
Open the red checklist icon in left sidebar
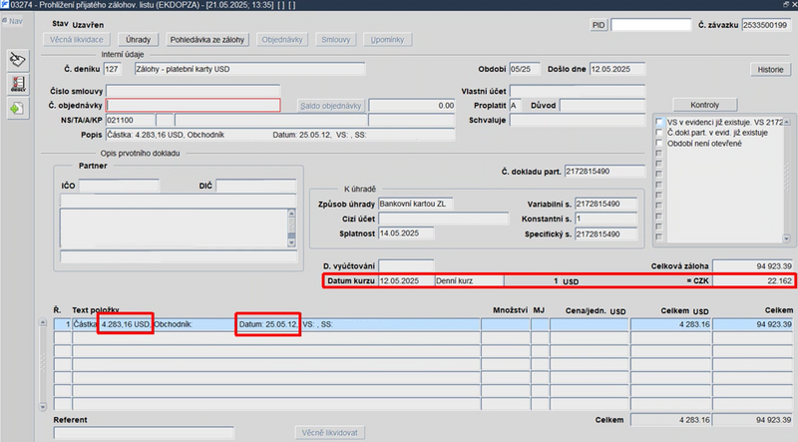(18, 84)
